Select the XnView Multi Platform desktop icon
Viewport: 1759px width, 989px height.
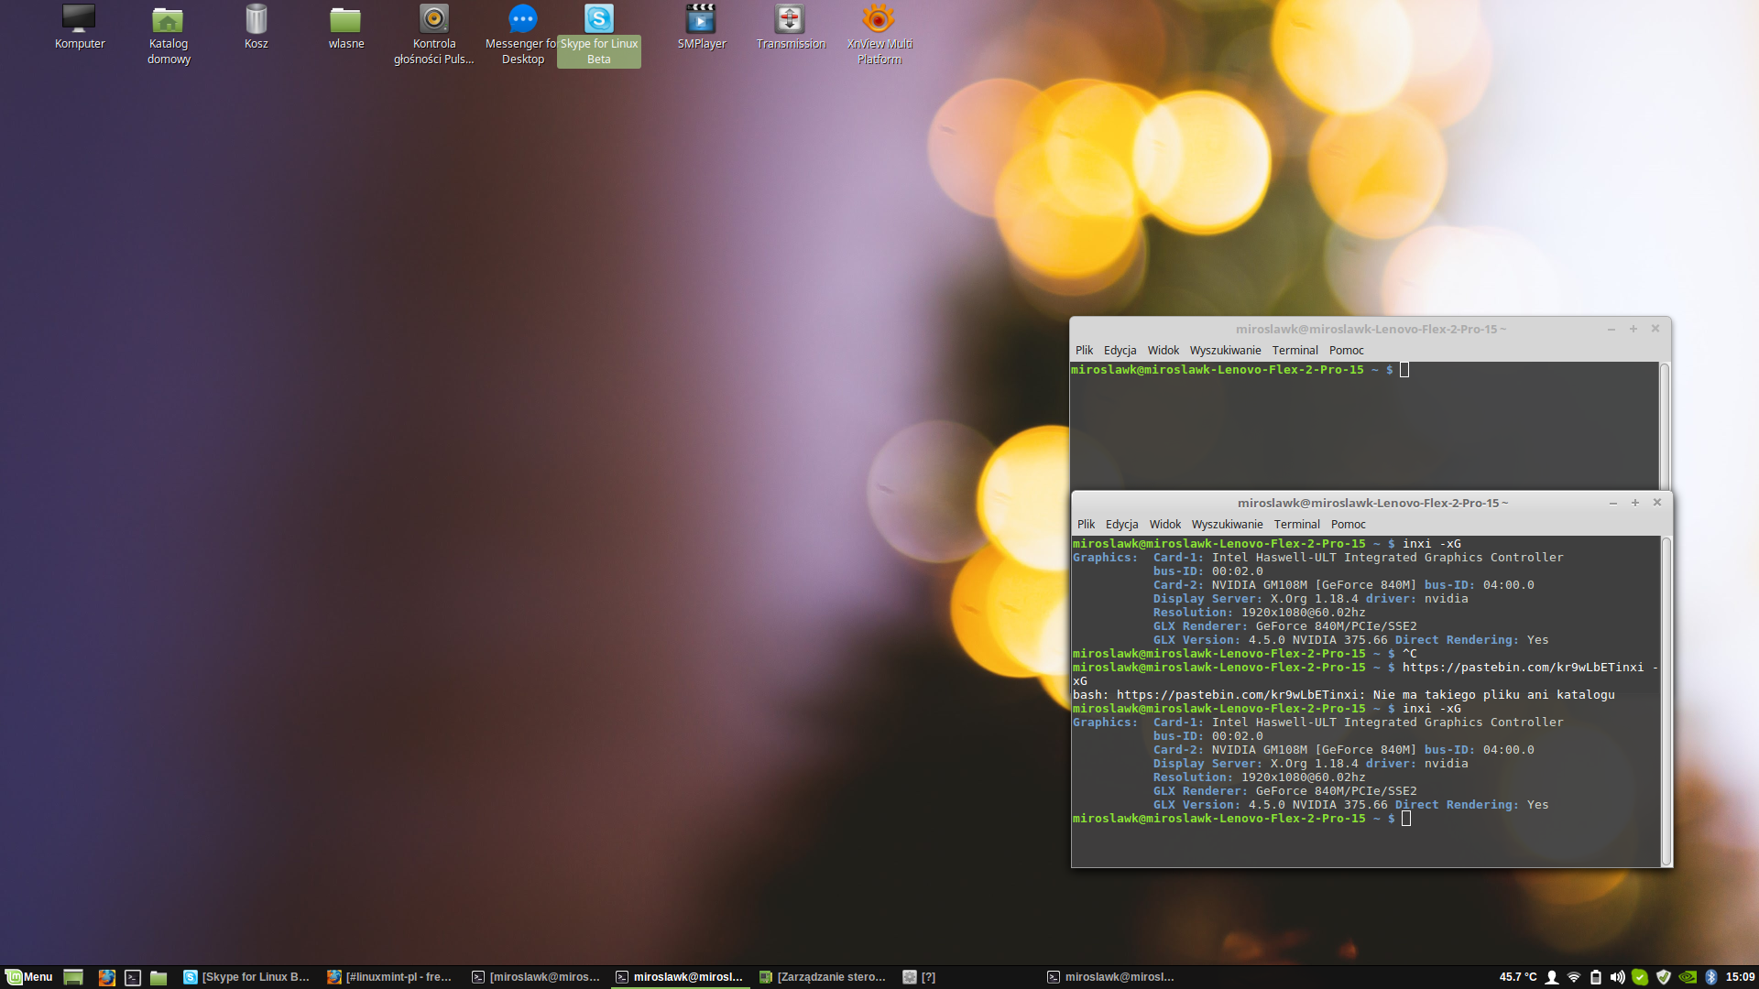coord(879,34)
